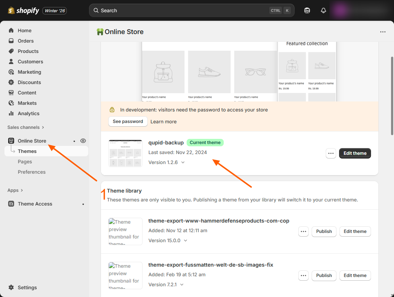Click the Markets globe icon
Image resolution: width=394 pixels, height=297 pixels.
[11, 103]
